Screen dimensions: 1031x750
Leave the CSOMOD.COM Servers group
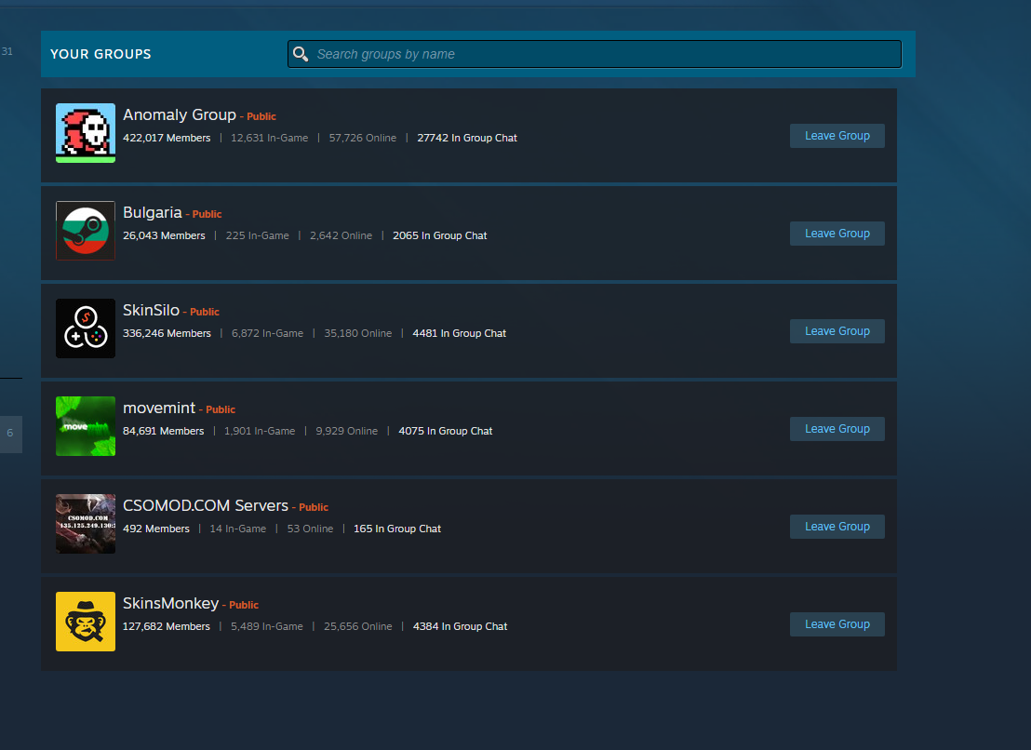837,527
